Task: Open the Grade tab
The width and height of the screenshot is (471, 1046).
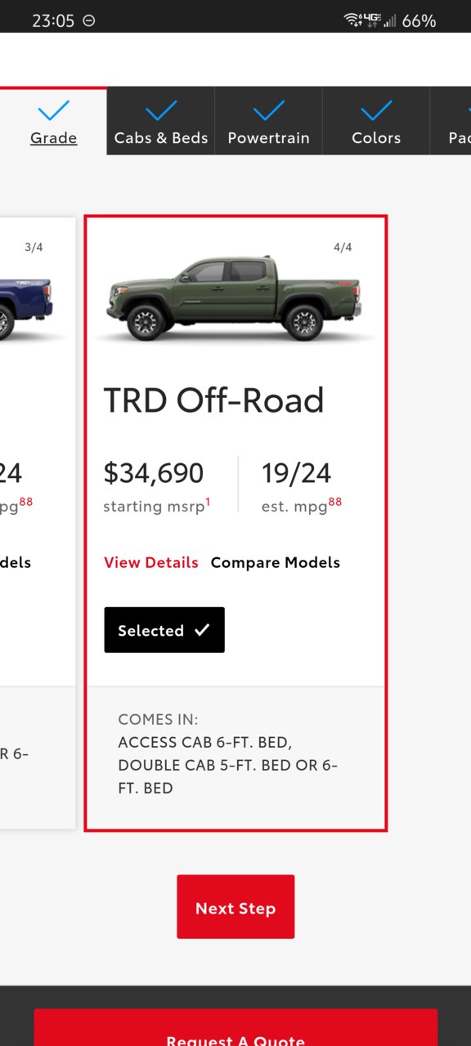Action: [x=53, y=121]
